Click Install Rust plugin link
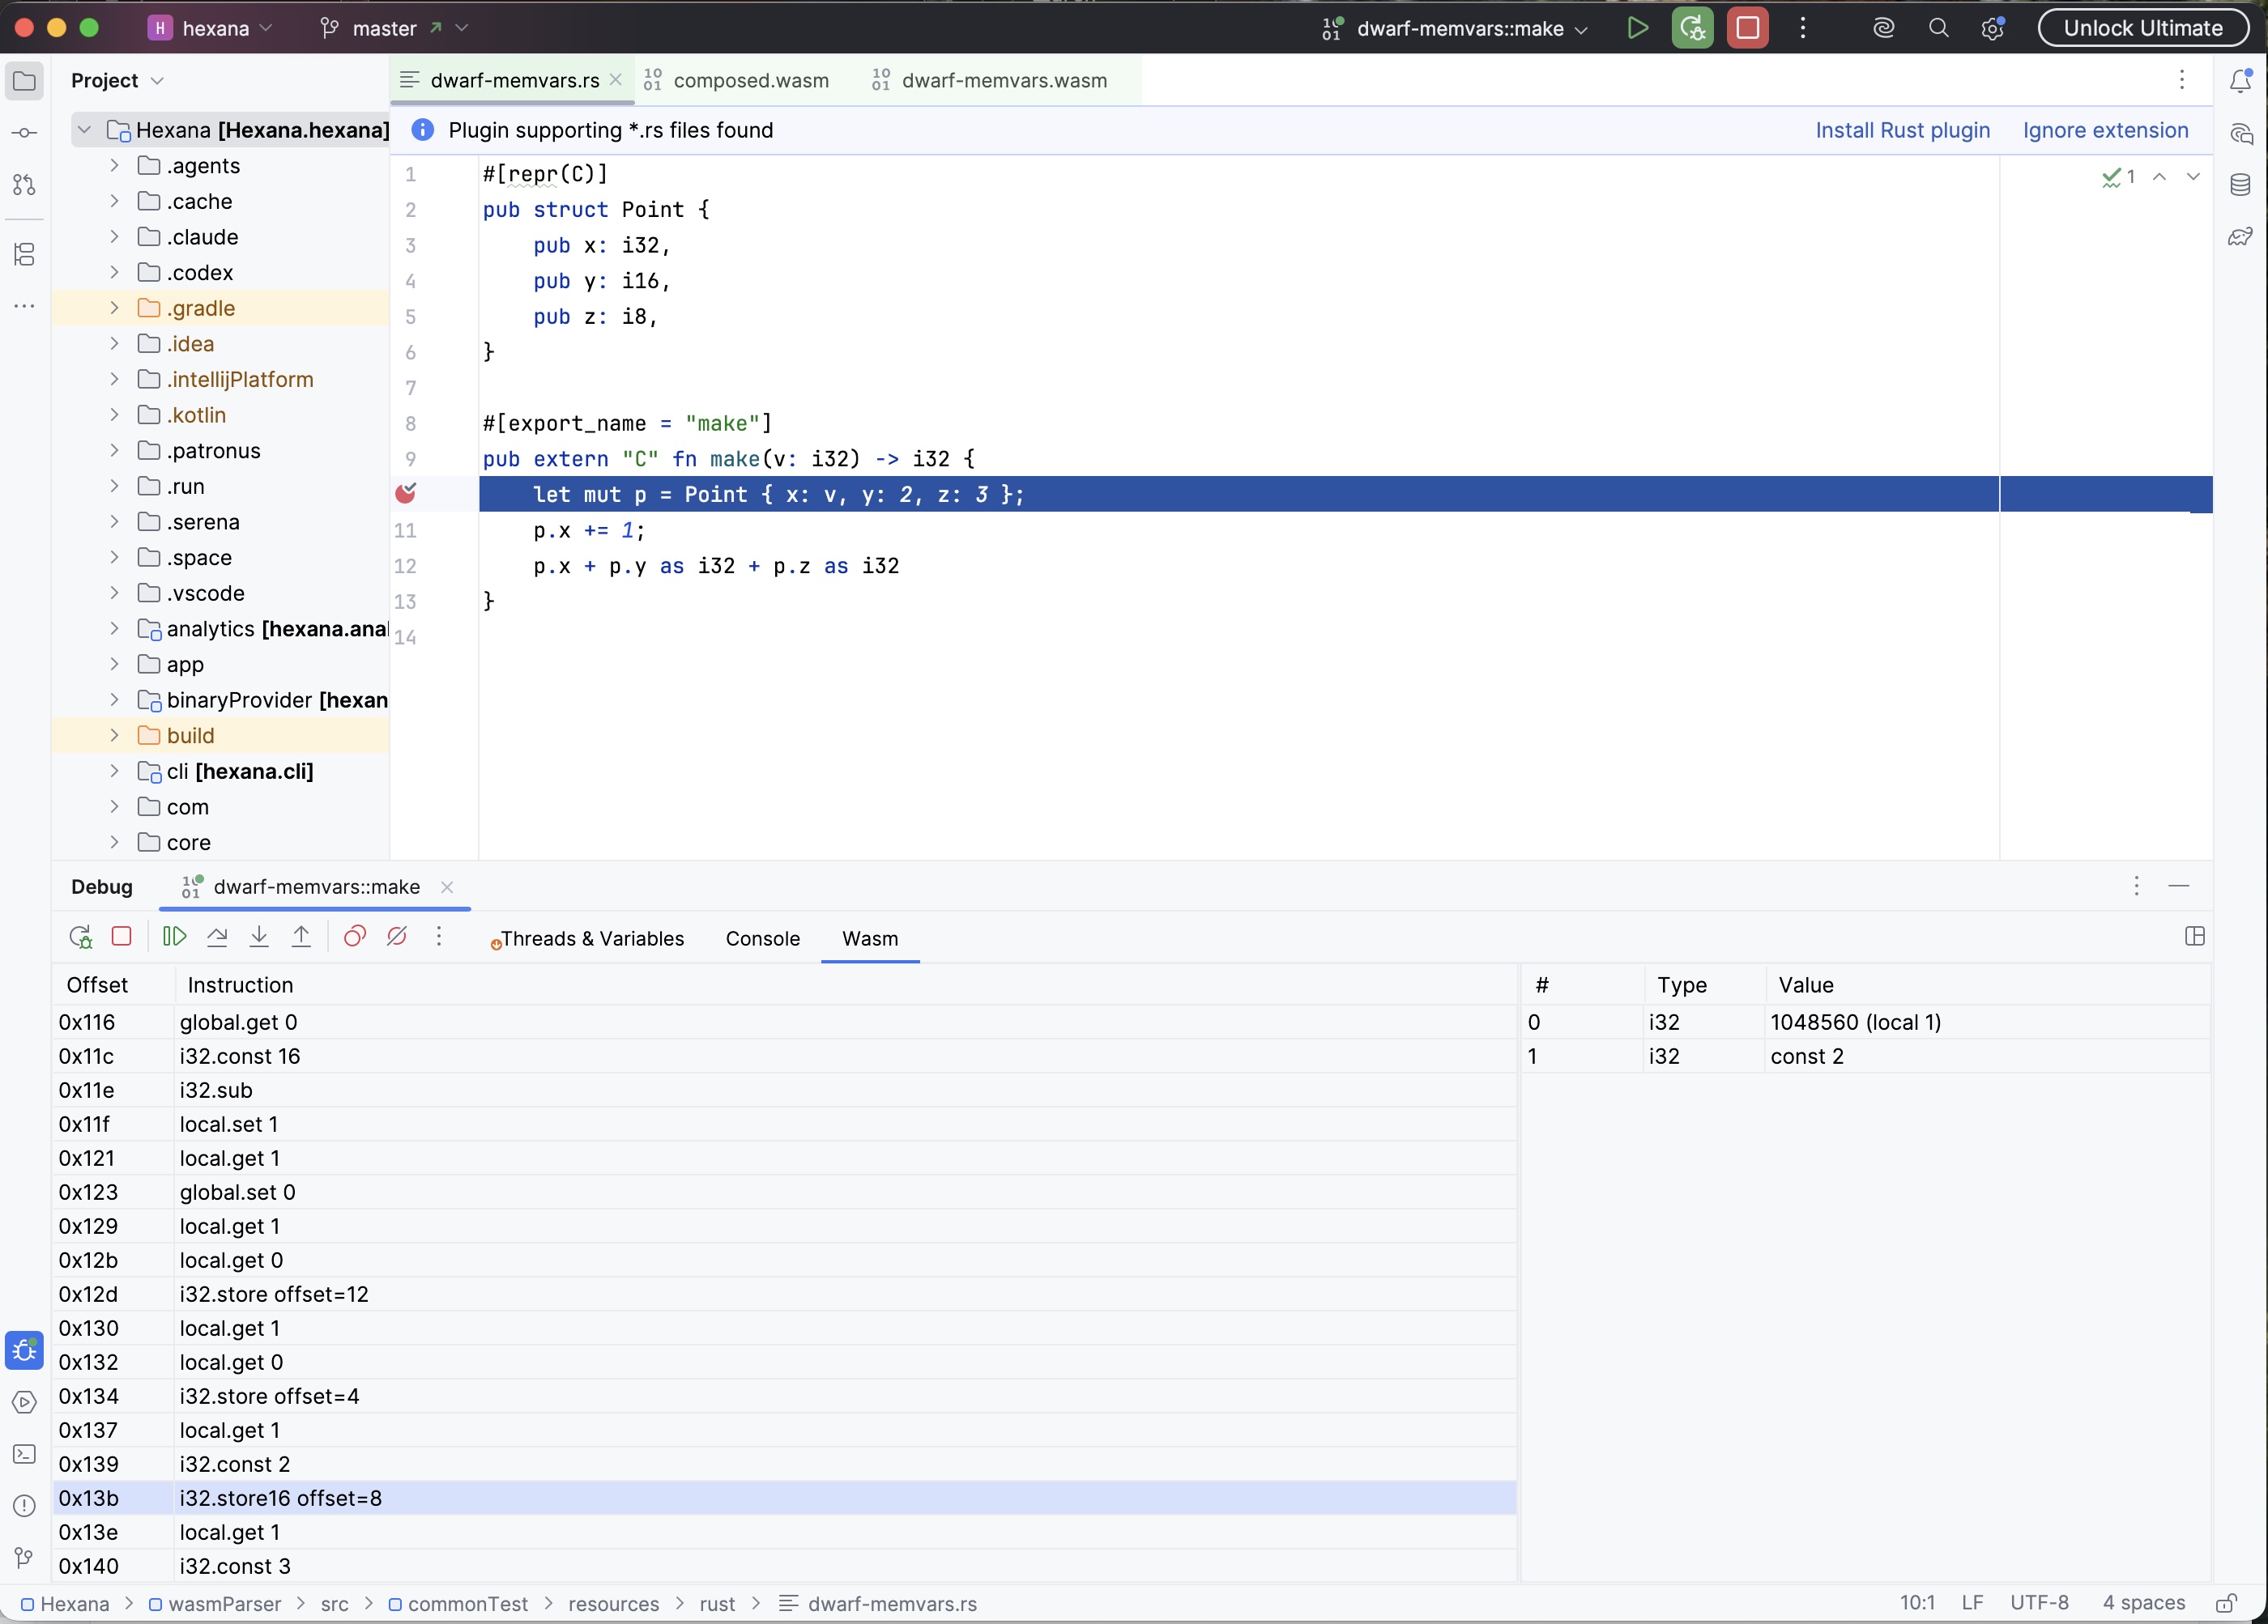The height and width of the screenshot is (1624, 2268). [x=1902, y=130]
